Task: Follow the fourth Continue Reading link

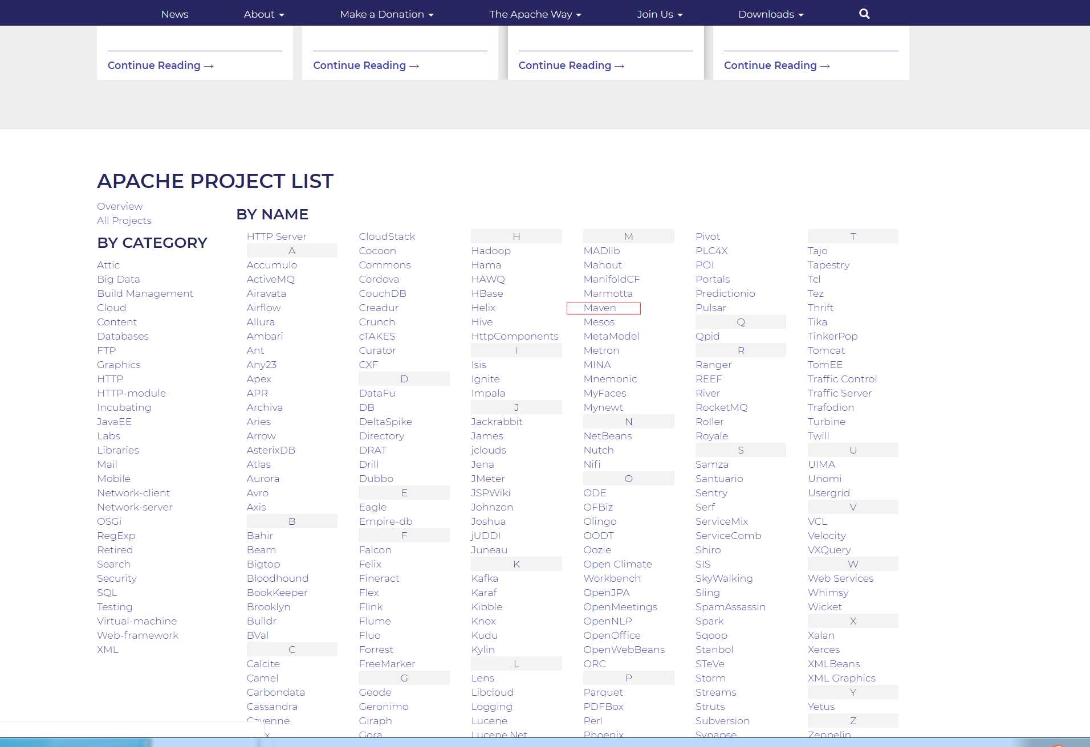Action: [776, 66]
